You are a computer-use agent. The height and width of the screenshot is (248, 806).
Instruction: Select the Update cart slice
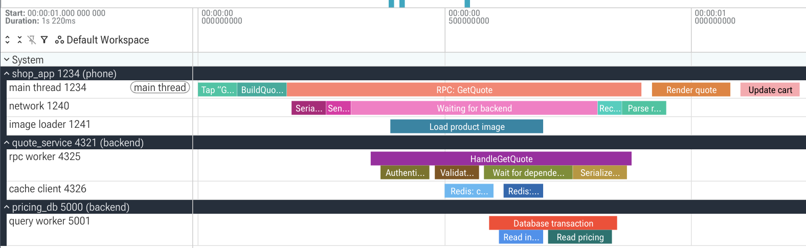[770, 89]
